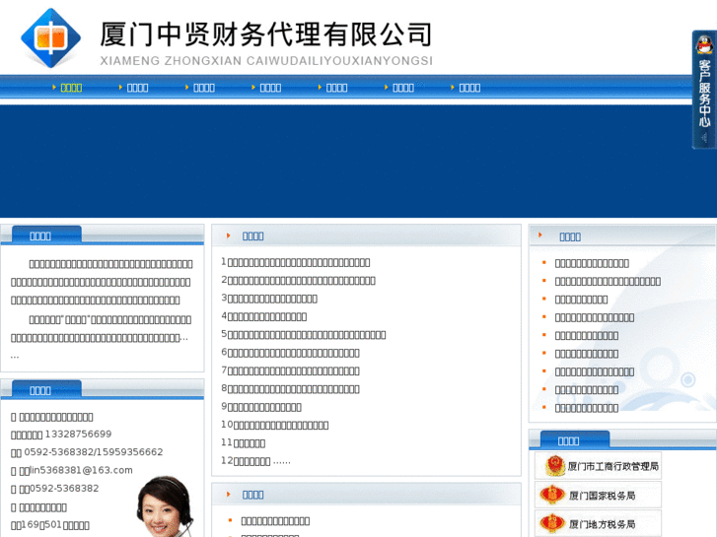Open the 厦门市工商行政管理局 link
Image resolution: width=717 pixels, height=537 pixels.
[598, 466]
